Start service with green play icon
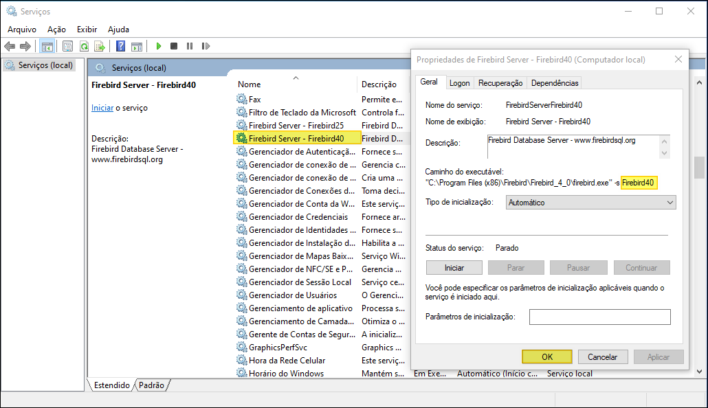Screen dimensions: 708x408 click(159, 46)
